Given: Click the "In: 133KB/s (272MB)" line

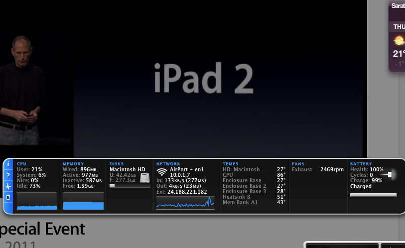Looking at the screenshot, I should pyautogui.click(x=181, y=180).
